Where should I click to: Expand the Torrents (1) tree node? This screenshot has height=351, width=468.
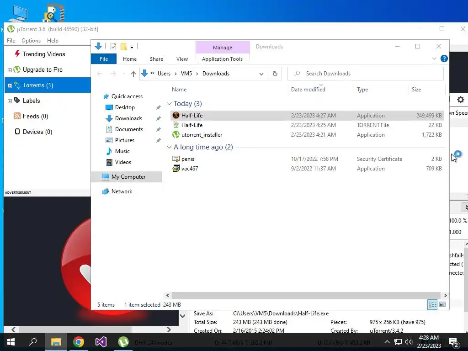point(10,85)
